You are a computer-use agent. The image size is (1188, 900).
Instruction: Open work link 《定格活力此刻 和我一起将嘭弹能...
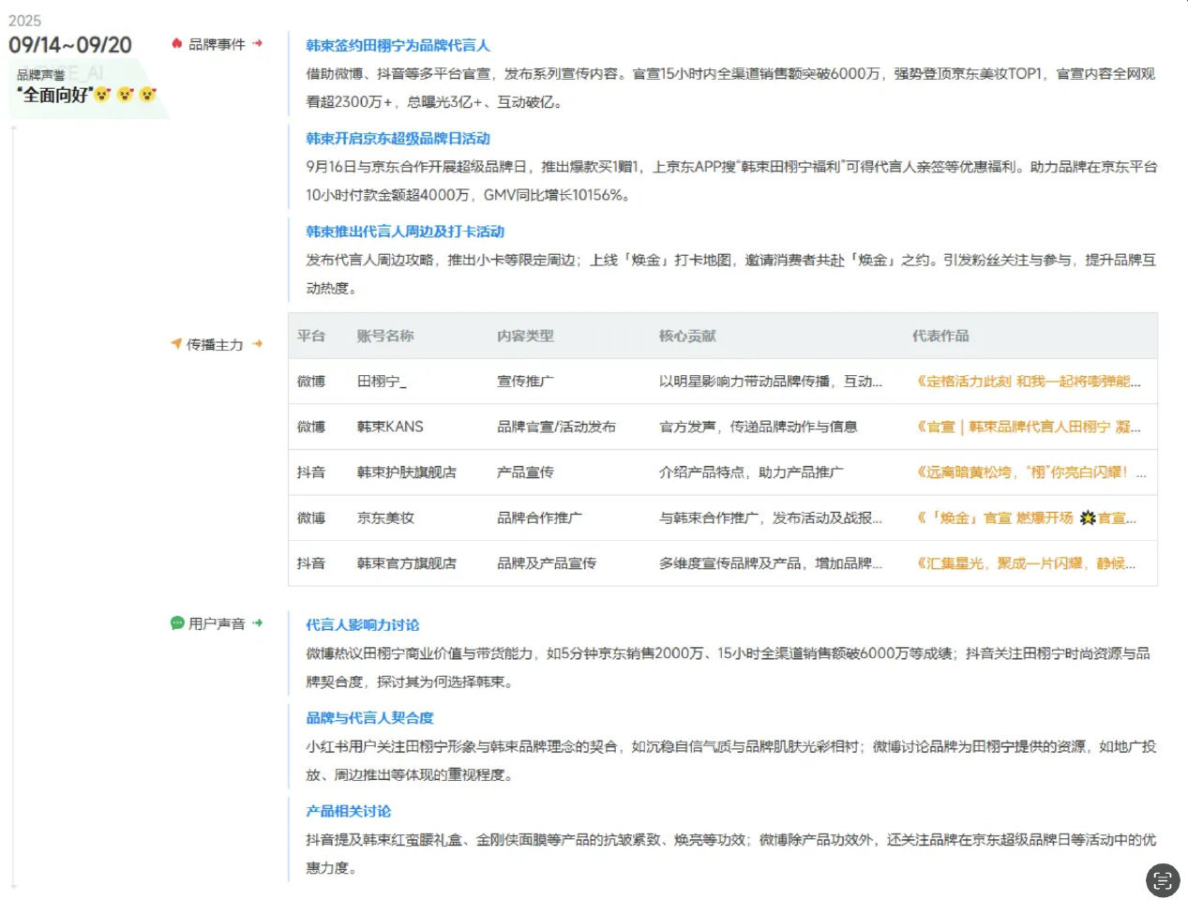1028,382
